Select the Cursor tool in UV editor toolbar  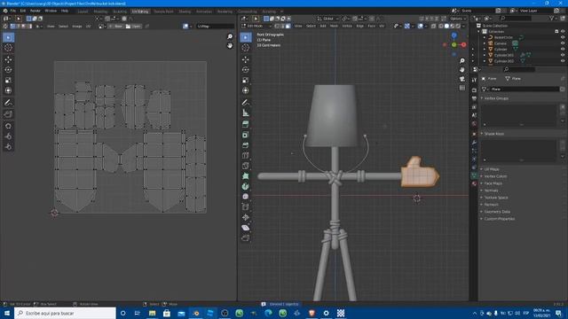click(8, 48)
